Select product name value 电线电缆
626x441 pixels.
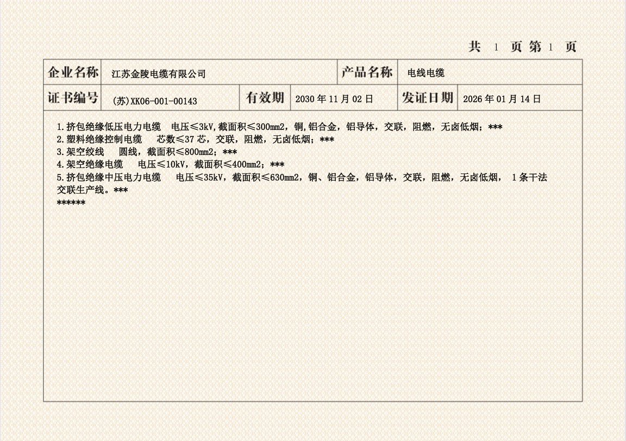tap(426, 73)
